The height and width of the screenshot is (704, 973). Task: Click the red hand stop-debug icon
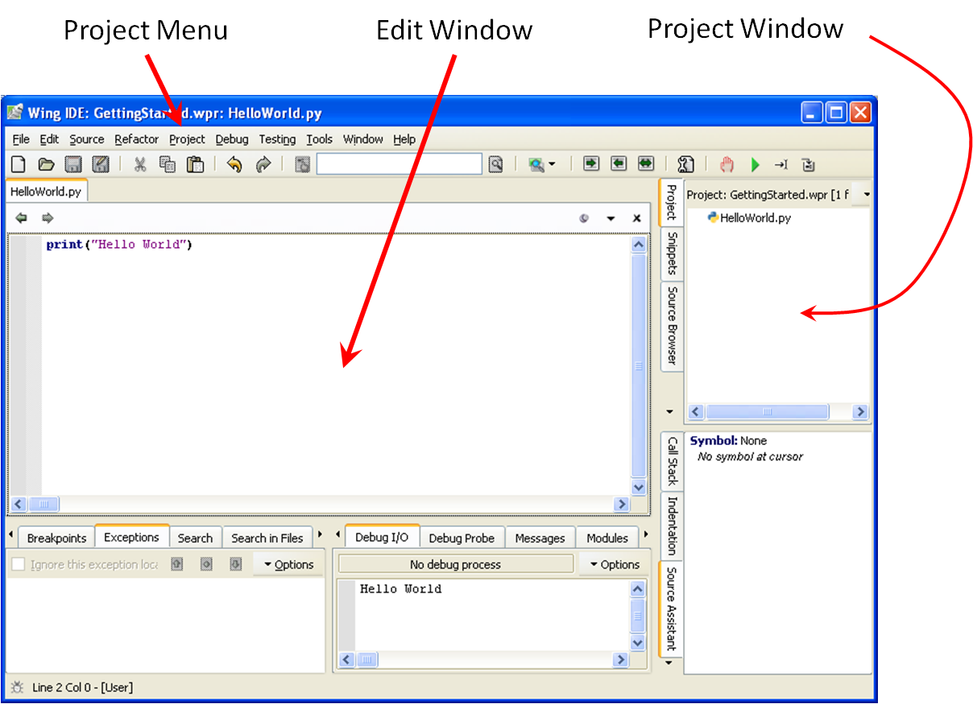pyautogui.click(x=727, y=164)
